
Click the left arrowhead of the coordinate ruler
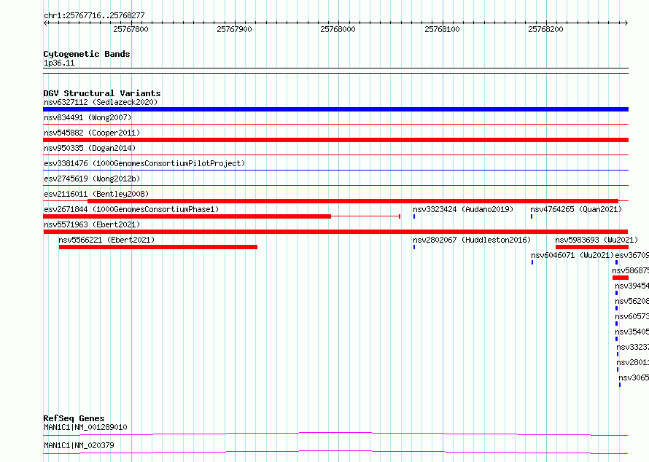(46, 23)
